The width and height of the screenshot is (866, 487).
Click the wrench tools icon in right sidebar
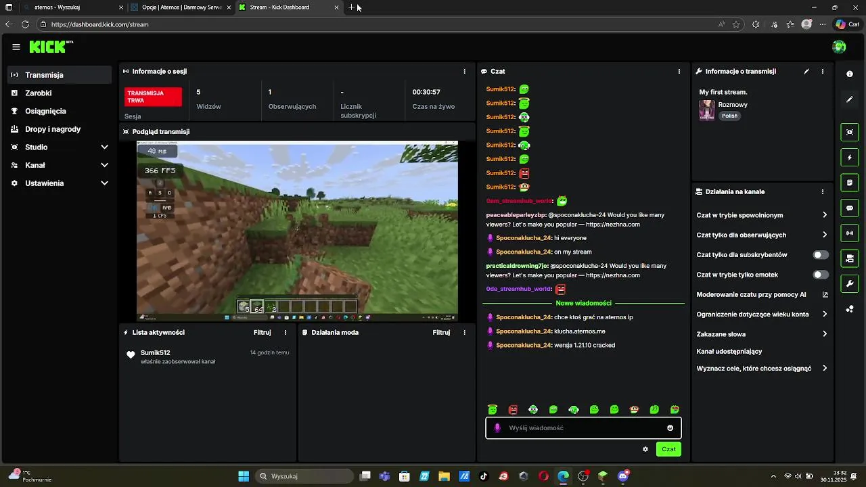pos(850,283)
